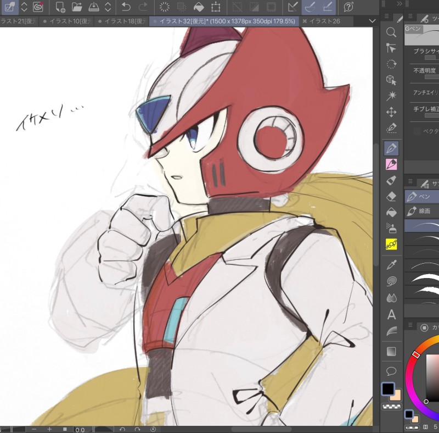
Task: Toggle the highlighted tool-shift icon at top left
Action: 10,7
